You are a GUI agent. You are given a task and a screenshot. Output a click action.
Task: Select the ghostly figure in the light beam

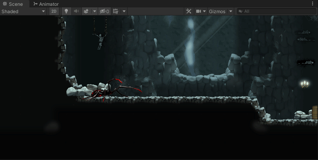[x=190, y=47]
